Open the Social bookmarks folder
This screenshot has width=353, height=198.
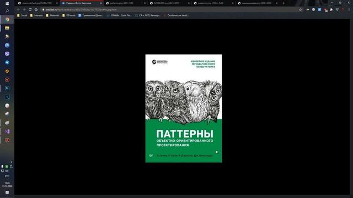tap(22, 15)
